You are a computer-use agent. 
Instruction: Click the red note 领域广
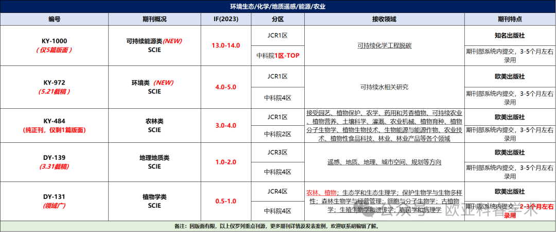[55, 205]
